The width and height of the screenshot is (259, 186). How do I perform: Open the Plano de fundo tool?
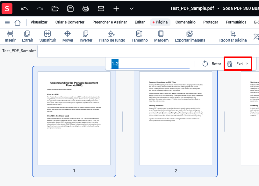tap(112, 37)
